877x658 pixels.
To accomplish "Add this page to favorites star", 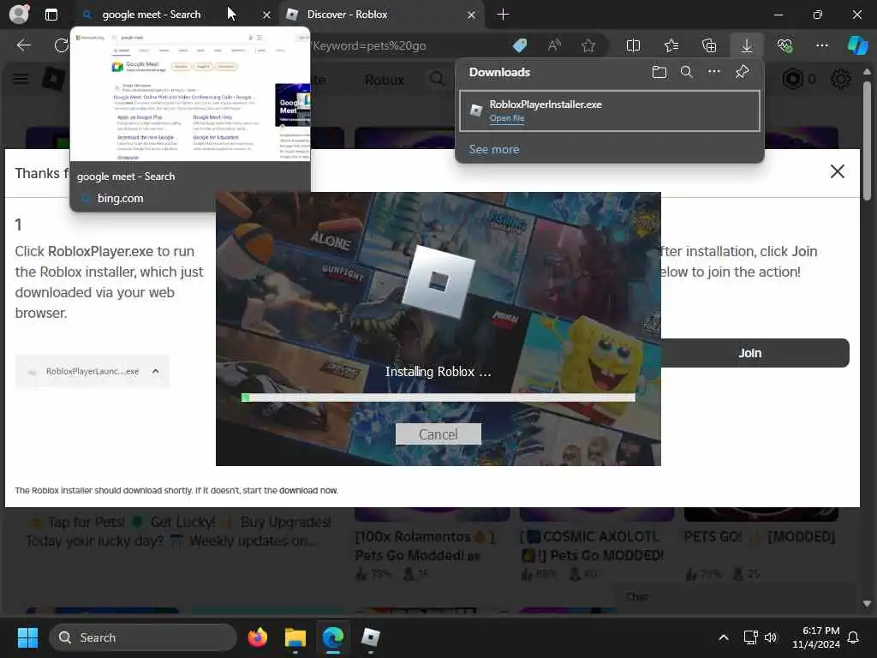I will (x=588, y=45).
